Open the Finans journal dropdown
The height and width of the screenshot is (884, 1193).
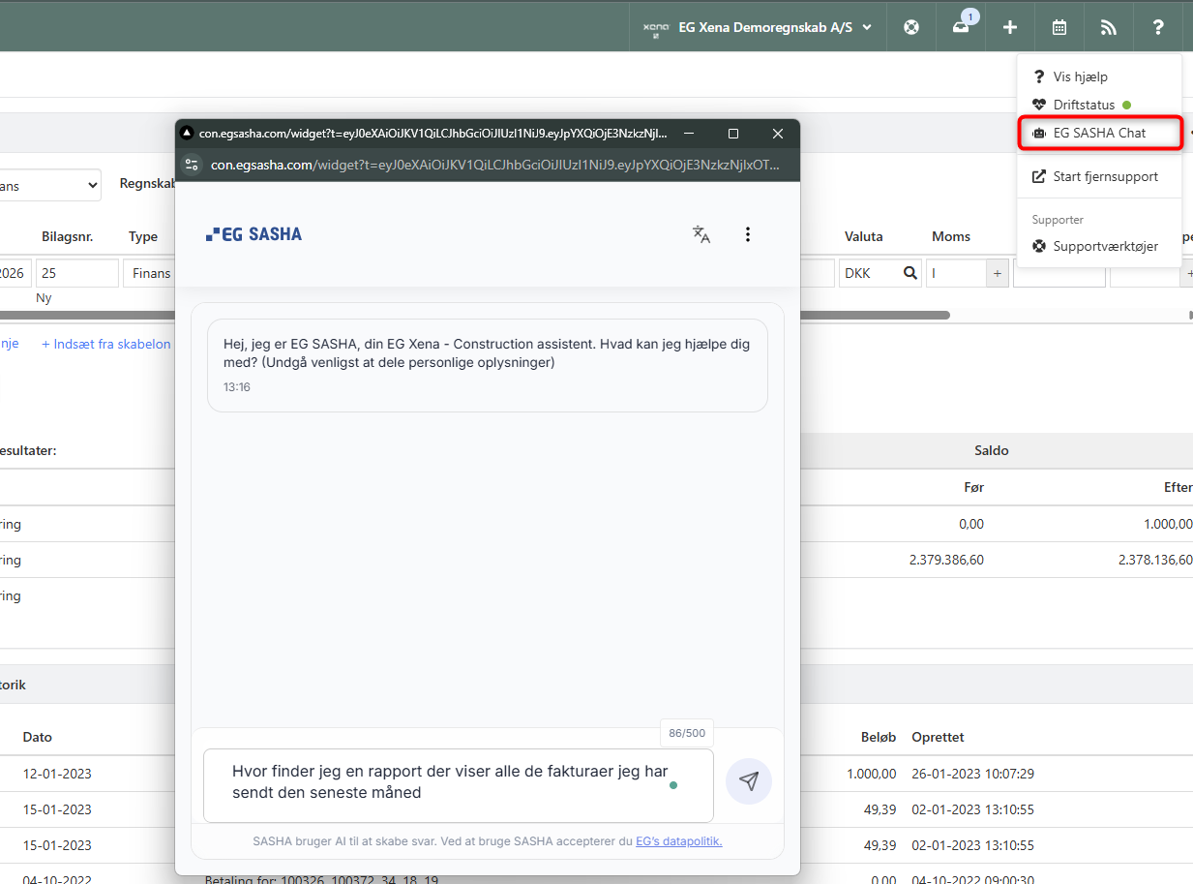pos(50,185)
